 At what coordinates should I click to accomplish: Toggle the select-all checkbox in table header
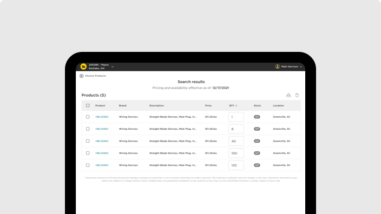[88, 105]
